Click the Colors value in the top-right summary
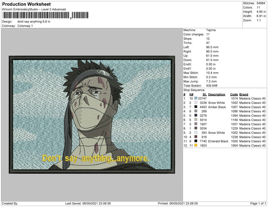Screen dimensions: 268x207 pos(258,8)
